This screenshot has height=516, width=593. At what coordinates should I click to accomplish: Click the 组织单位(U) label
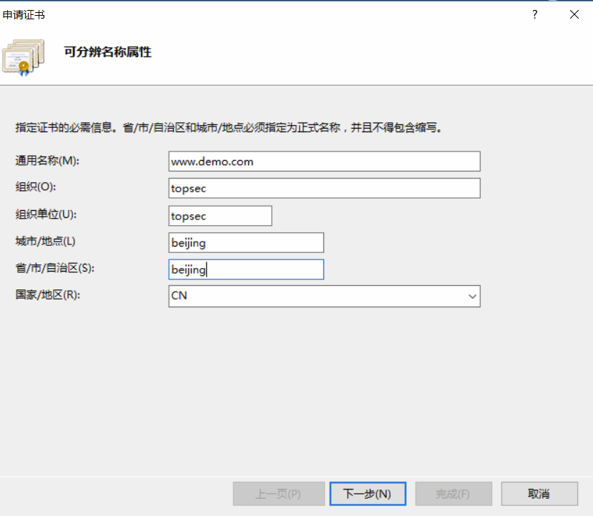coord(46,214)
